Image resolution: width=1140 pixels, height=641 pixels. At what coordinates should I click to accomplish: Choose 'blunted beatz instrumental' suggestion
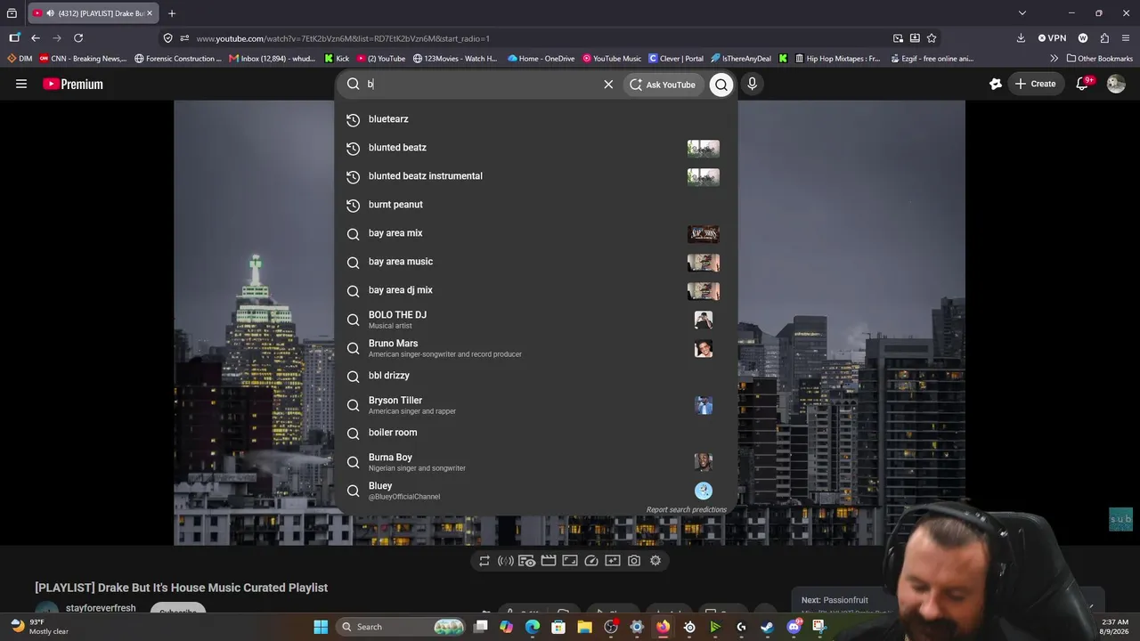point(535,176)
